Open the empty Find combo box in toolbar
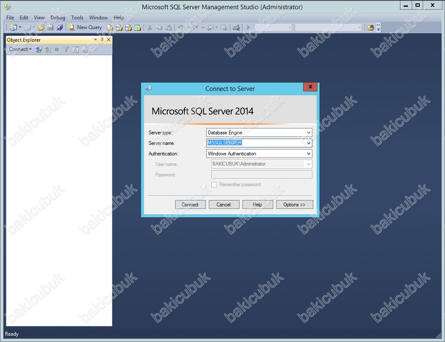 (328, 27)
